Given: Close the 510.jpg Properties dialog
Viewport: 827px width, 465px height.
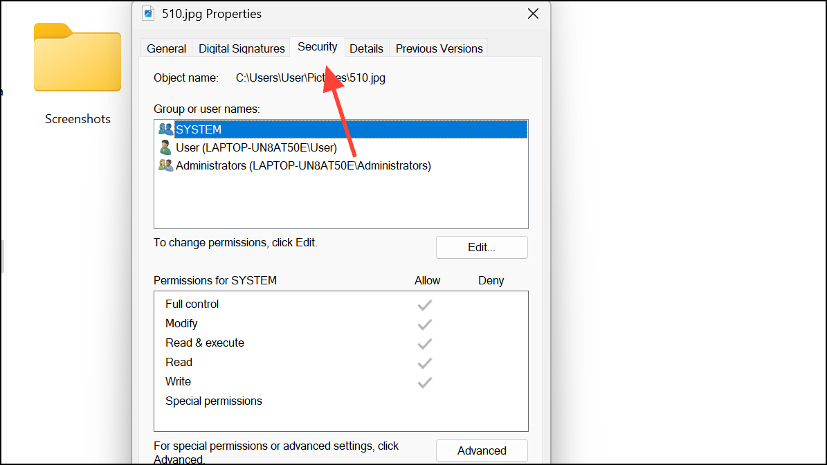Looking at the screenshot, I should coord(533,14).
